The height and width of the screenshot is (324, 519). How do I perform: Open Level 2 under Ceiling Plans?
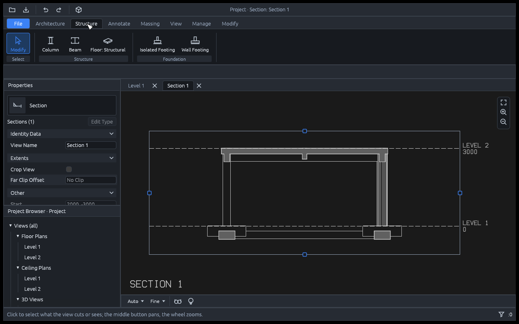coord(32,289)
